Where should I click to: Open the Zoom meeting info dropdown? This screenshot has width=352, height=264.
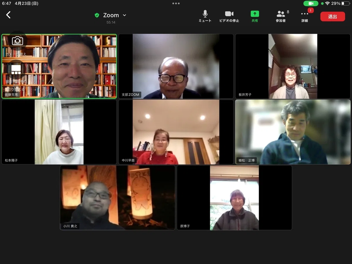tap(114, 15)
